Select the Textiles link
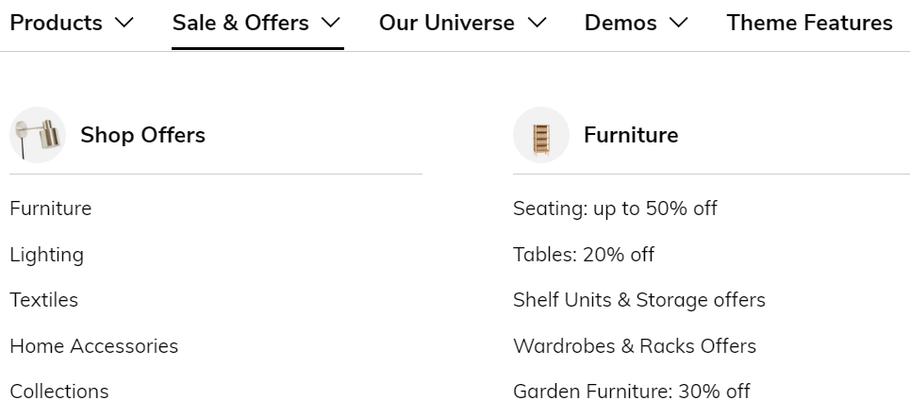The height and width of the screenshot is (417, 910). [44, 300]
